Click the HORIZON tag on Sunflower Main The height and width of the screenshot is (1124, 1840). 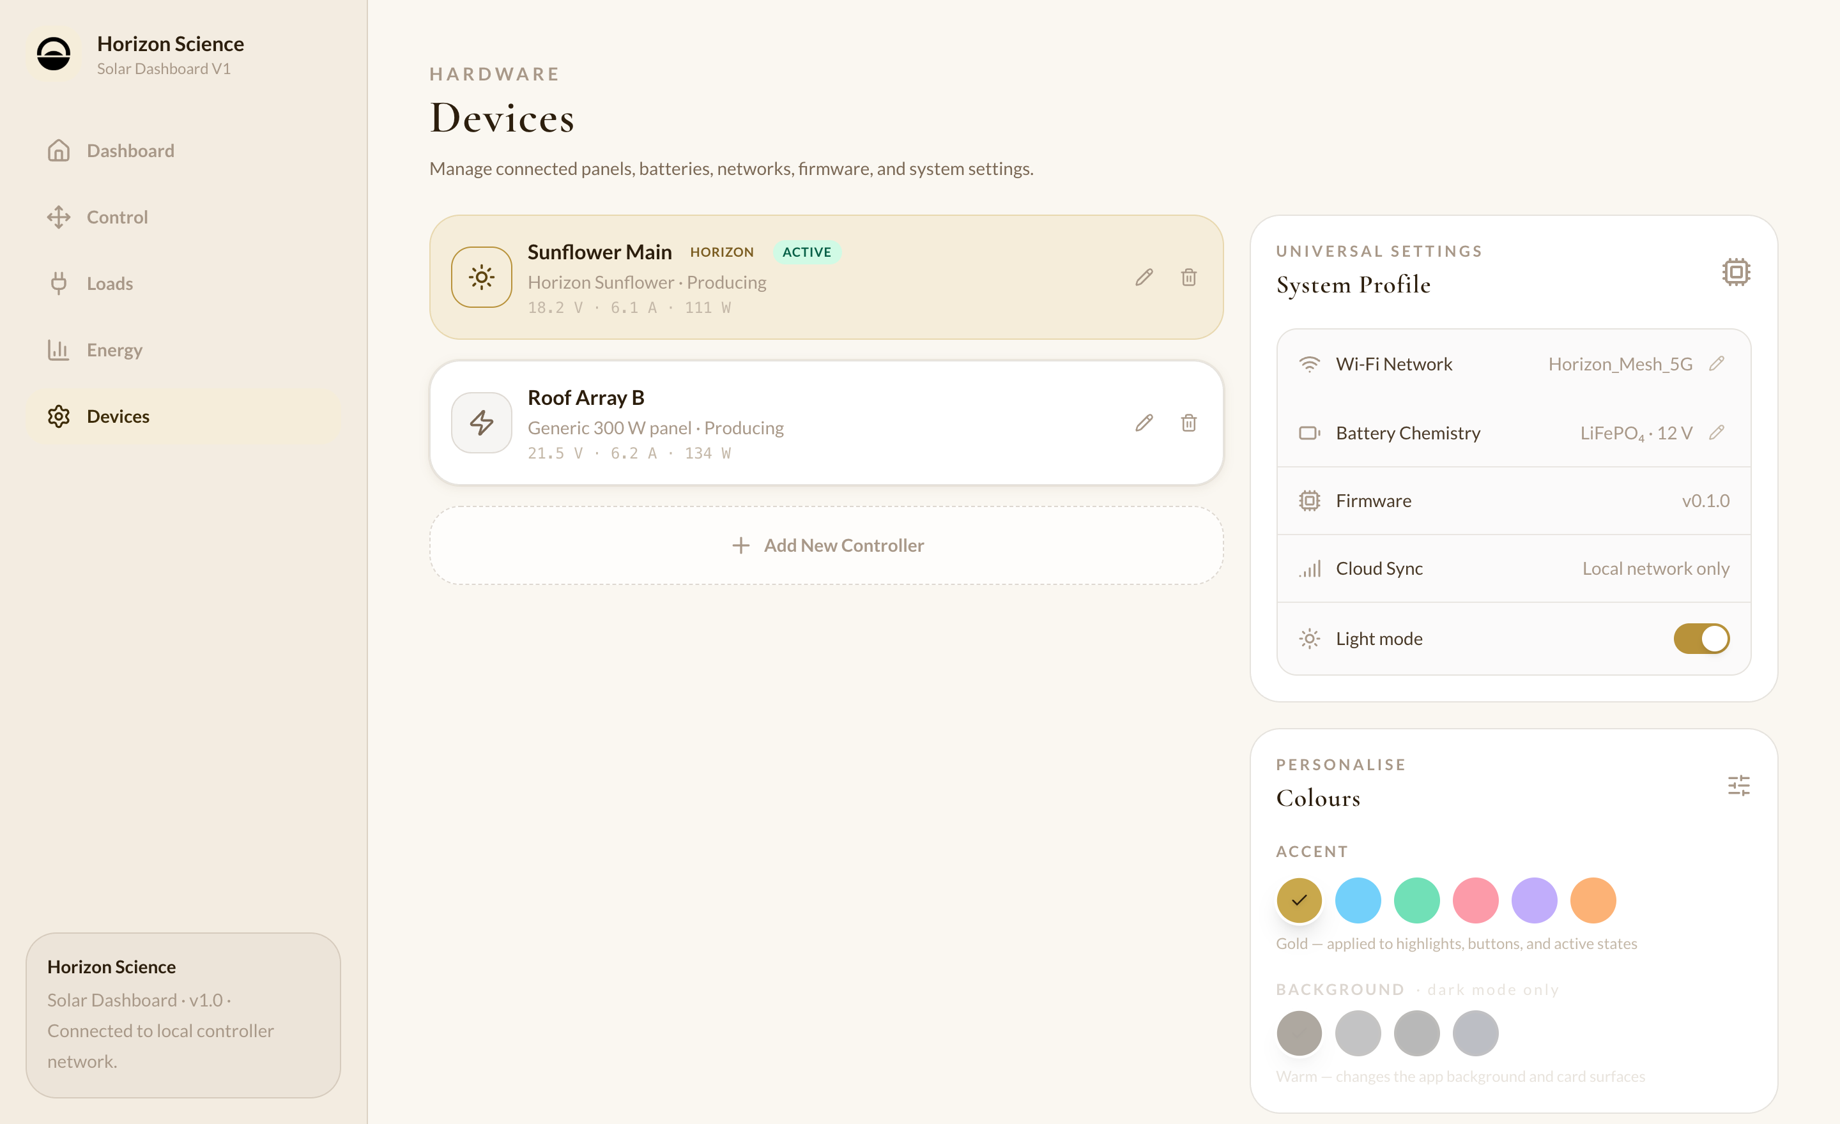click(x=722, y=252)
